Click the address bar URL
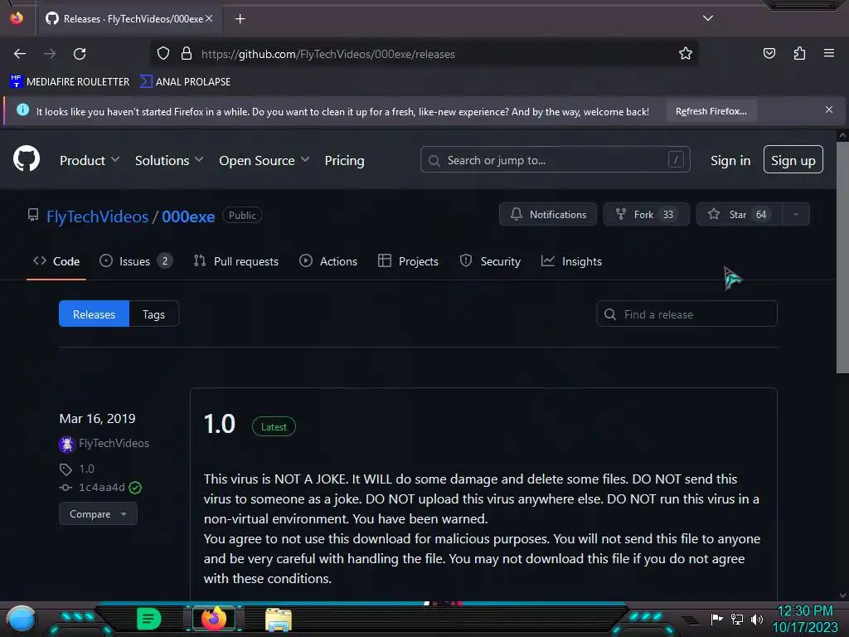 point(328,54)
